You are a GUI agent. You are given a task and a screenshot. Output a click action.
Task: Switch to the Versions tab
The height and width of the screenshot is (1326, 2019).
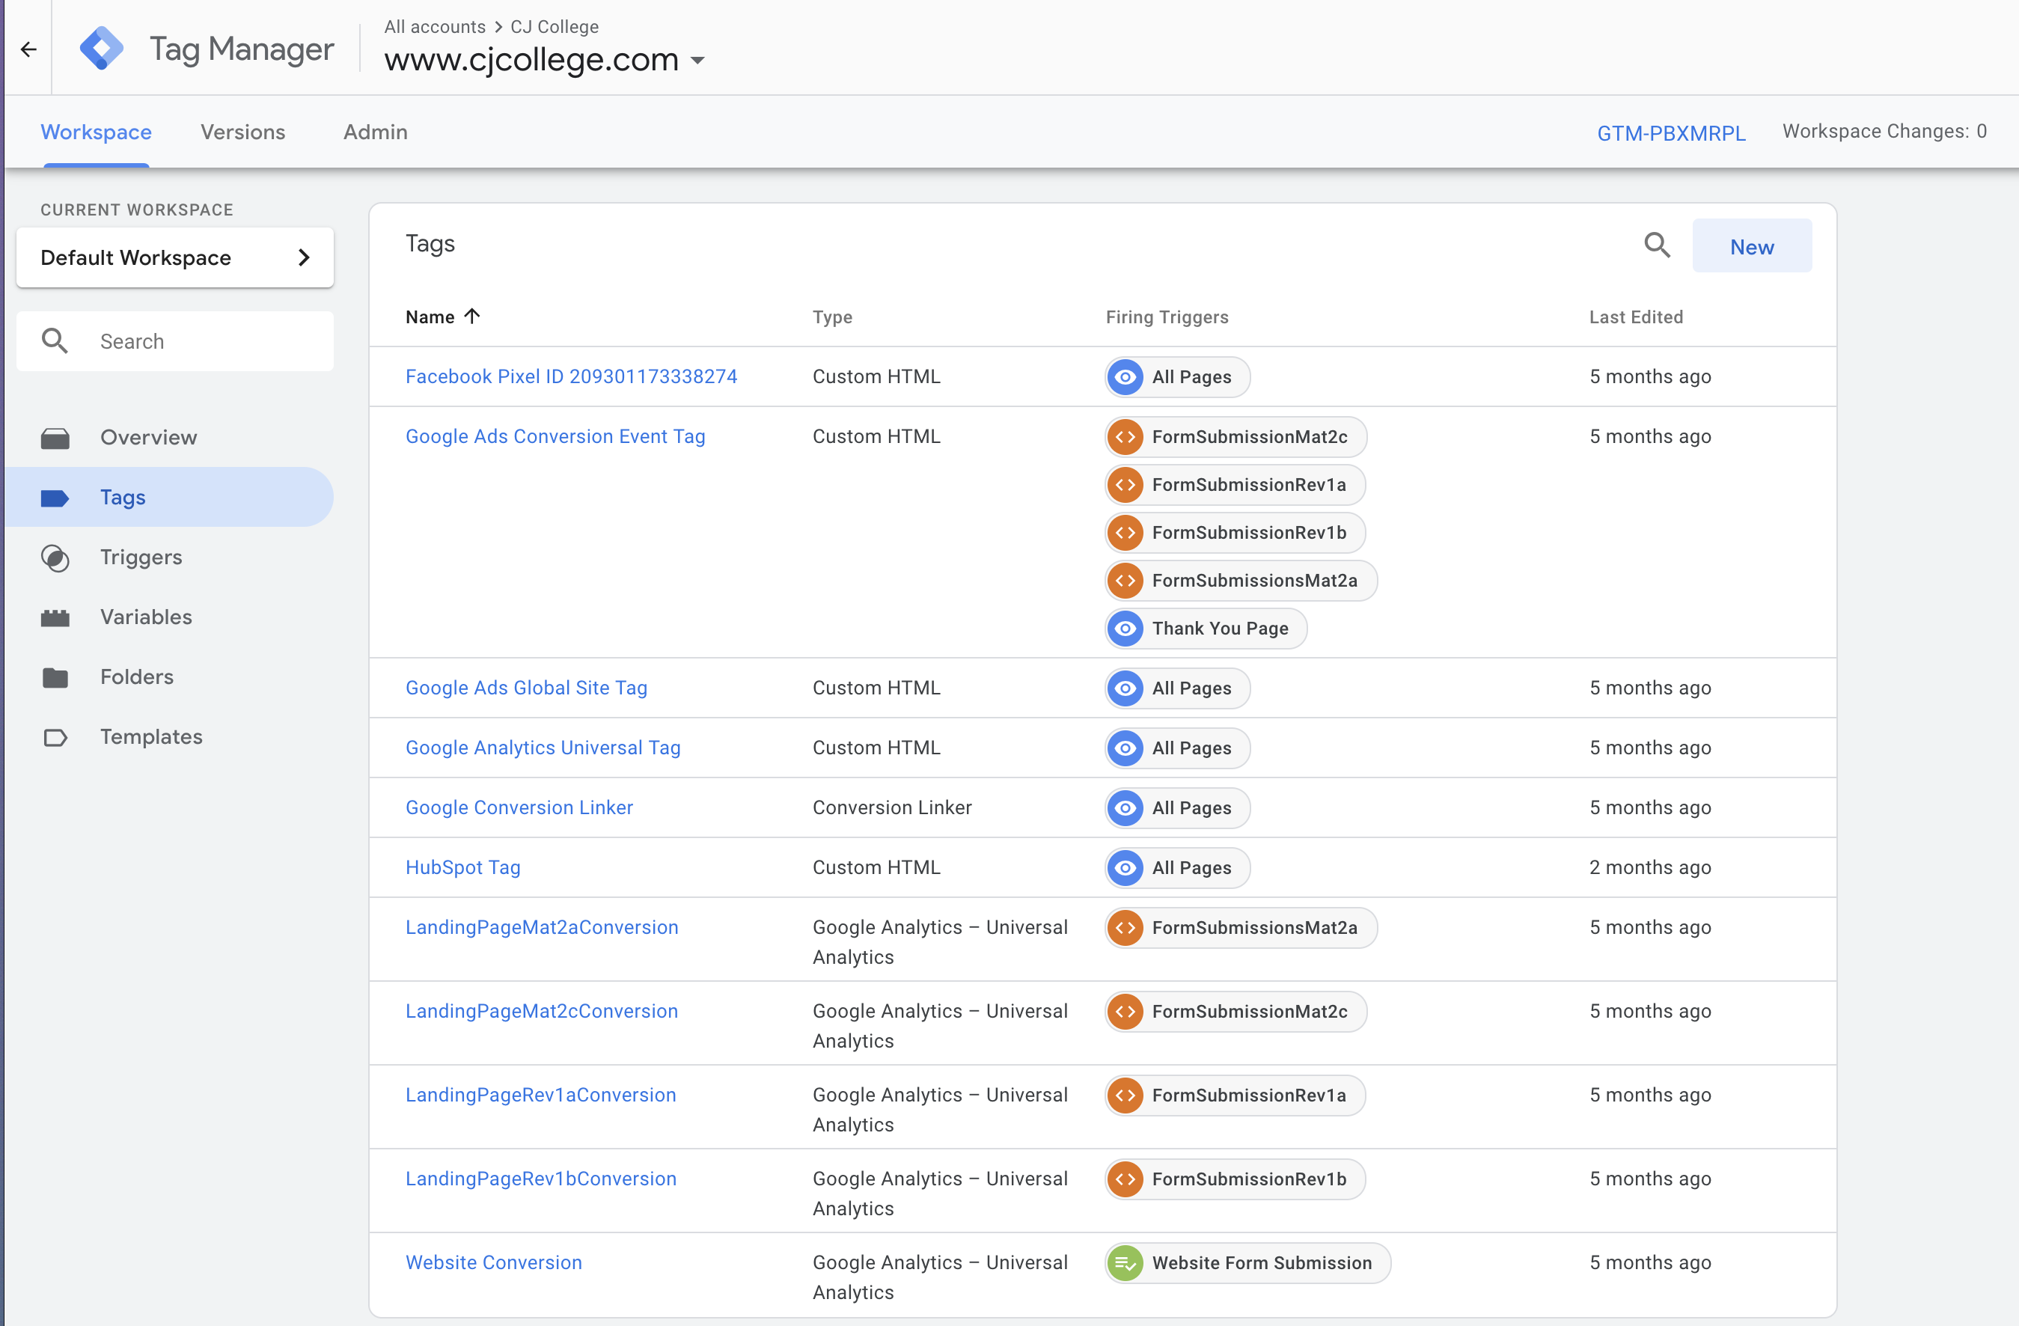point(242,132)
